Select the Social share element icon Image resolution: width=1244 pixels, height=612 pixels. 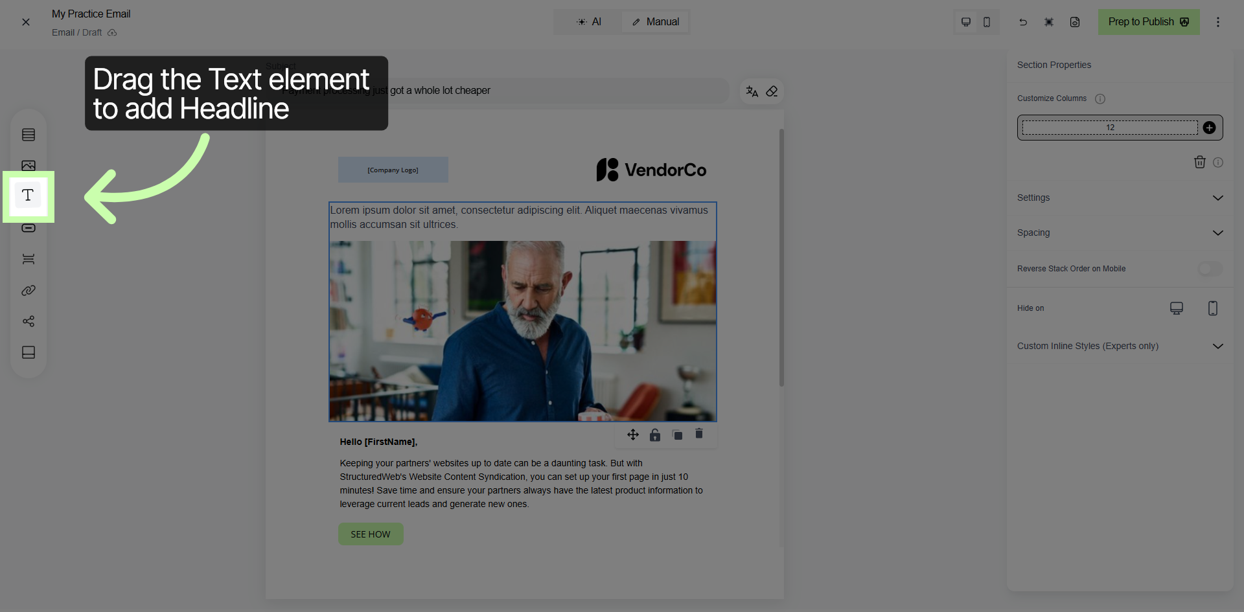[29, 321]
